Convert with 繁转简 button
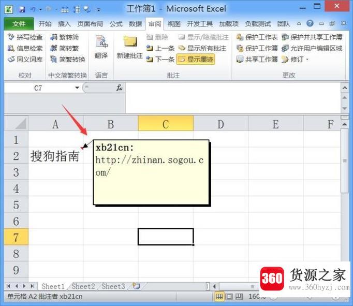Viewport: 353px width, 306px height. 64,37
